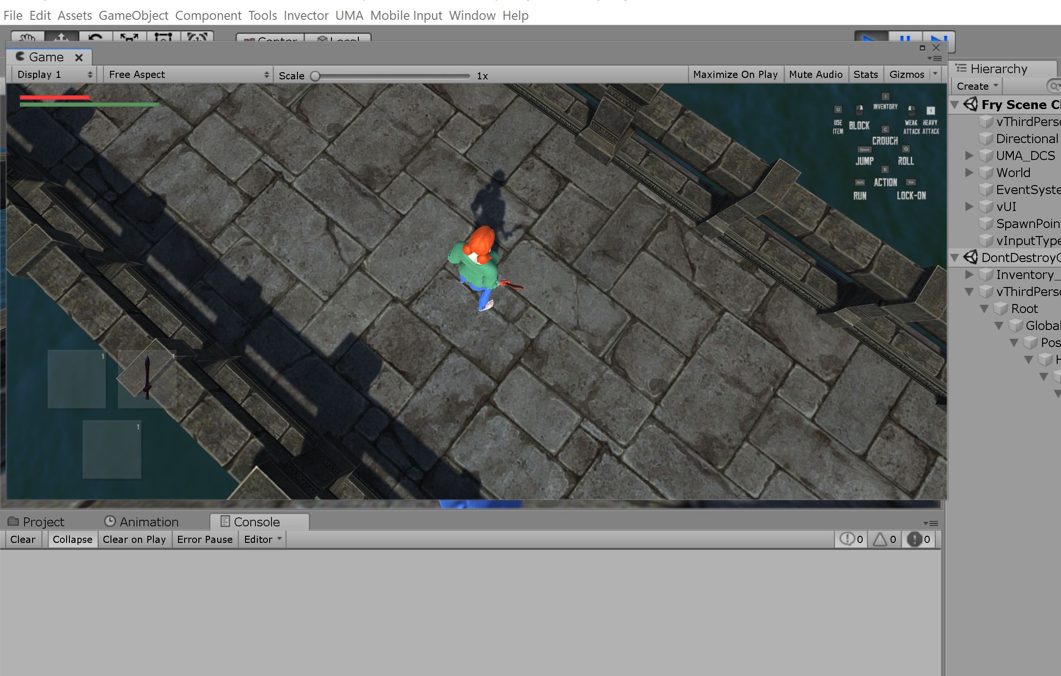Select the Hand tool in toolbar
Viewport: 1061px width, 676px height.
28,36
